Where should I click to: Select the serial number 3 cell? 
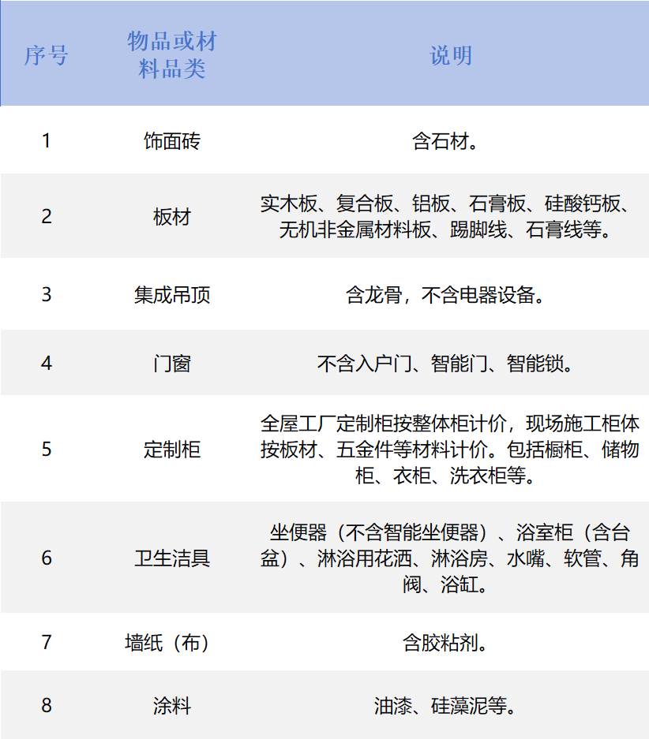click(x=47, y=294)
